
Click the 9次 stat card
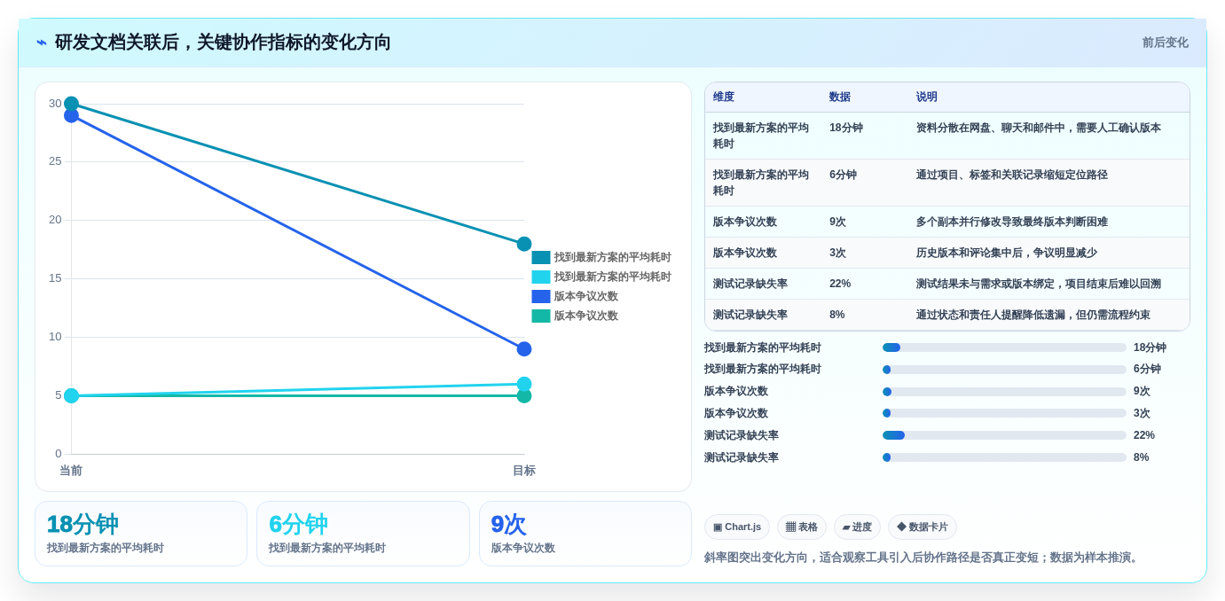point(585,534)
